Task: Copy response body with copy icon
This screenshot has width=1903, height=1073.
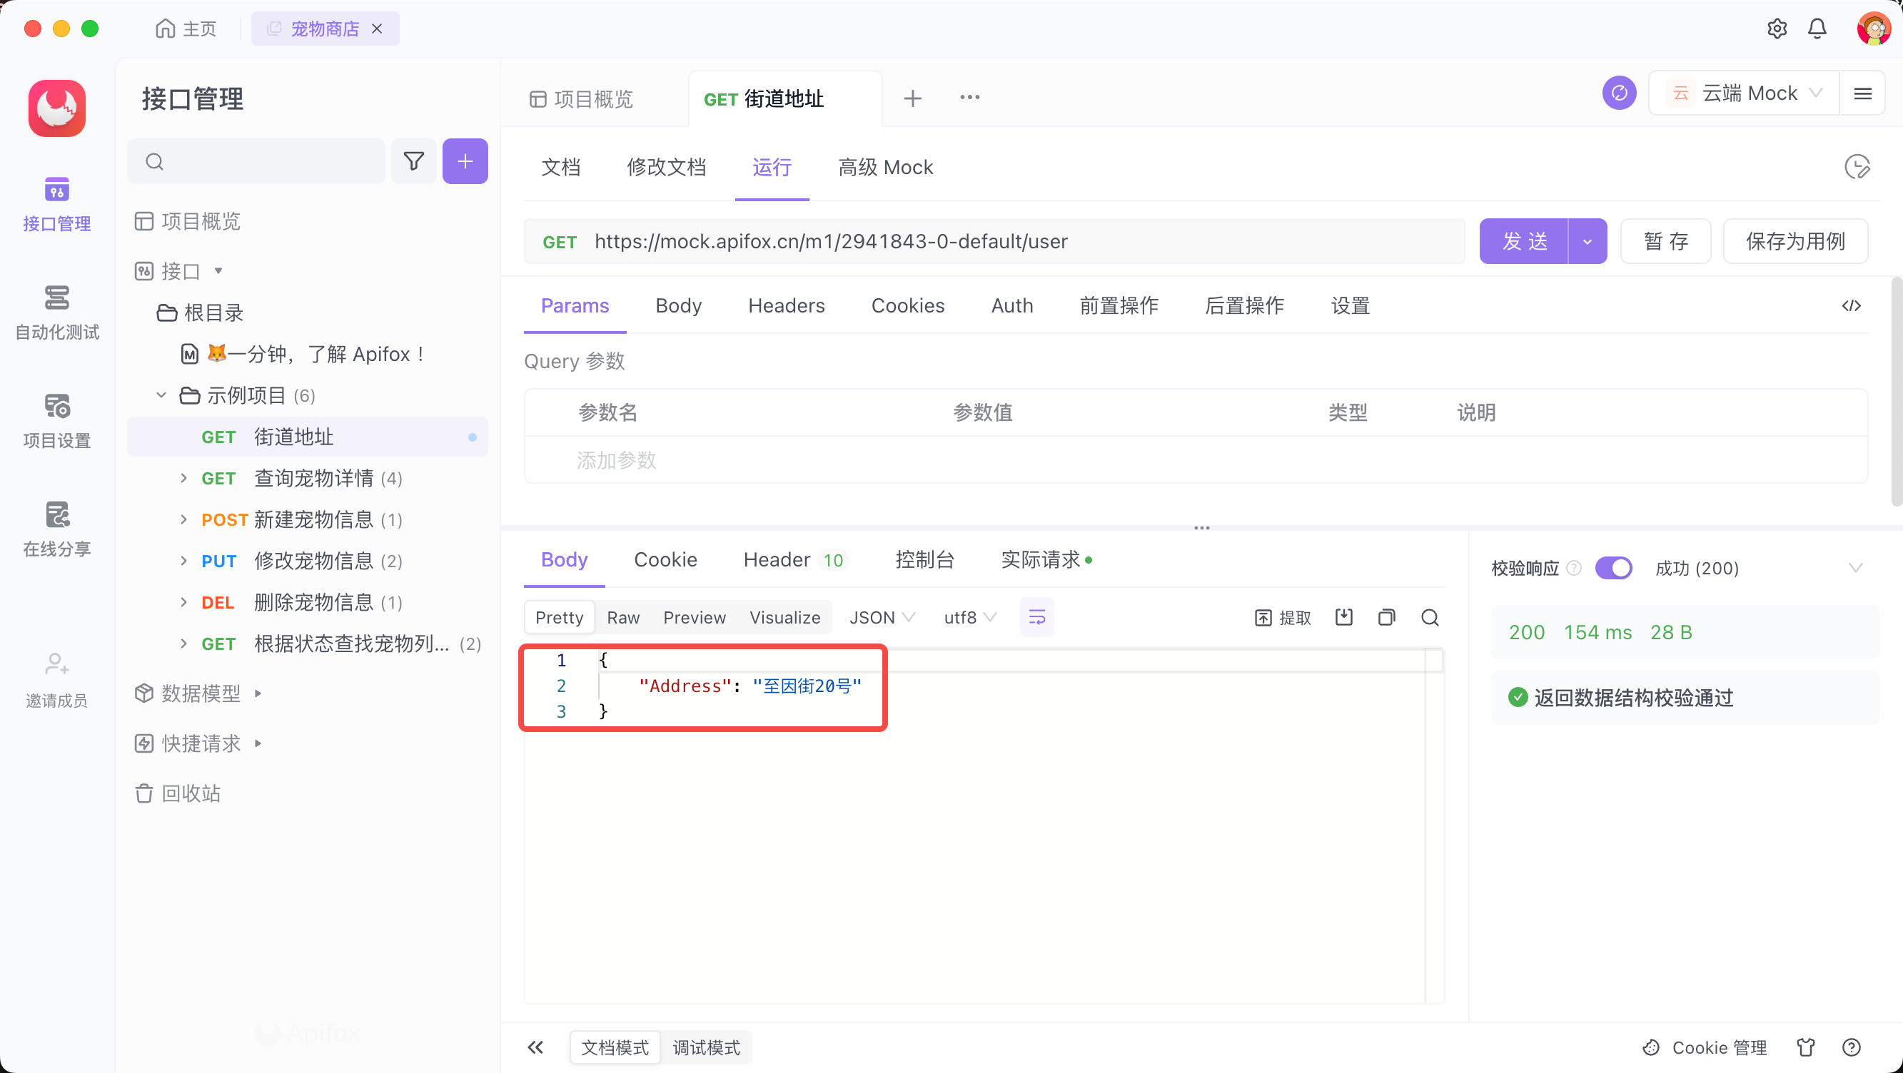Action: pyautogui.click(x=1386, y=617)
